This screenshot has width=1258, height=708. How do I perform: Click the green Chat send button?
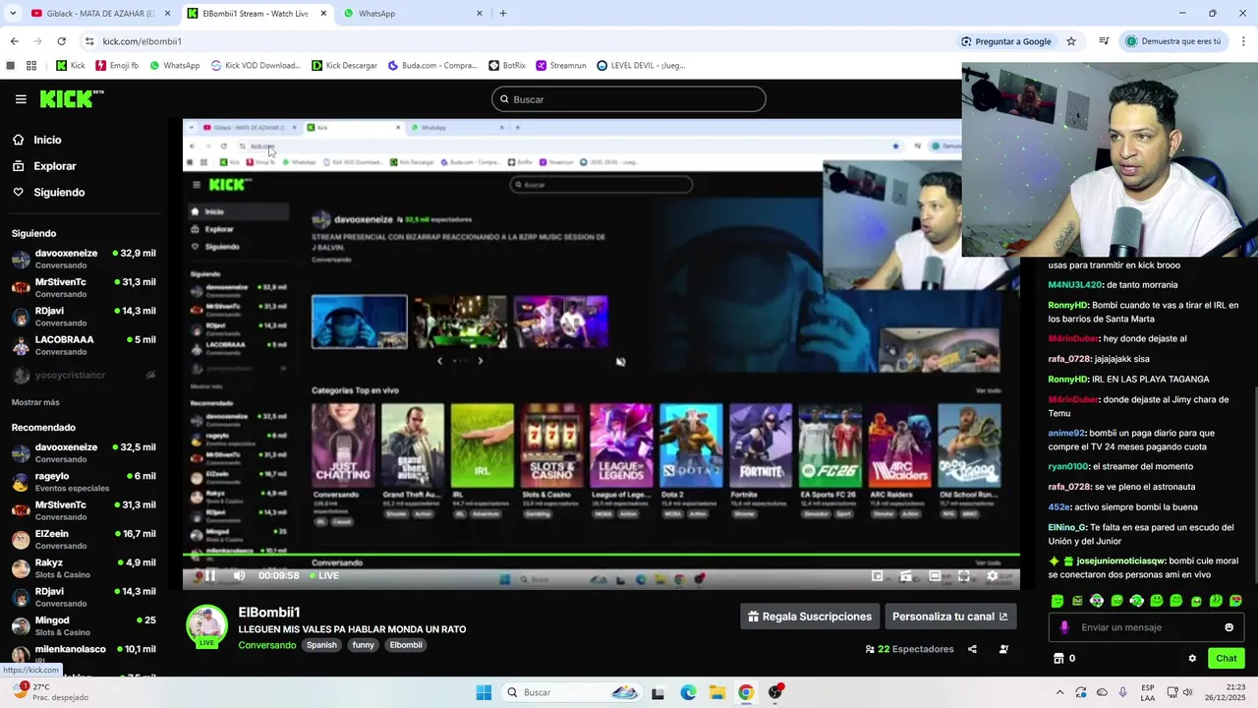pos(1227,659)
